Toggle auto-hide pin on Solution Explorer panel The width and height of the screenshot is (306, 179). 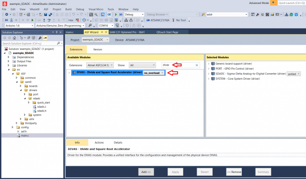[x=57, y=32]
